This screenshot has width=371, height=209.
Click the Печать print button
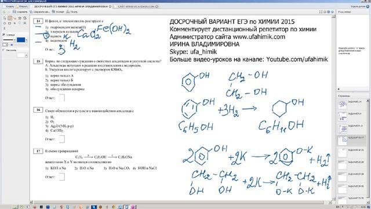[72, 12]
